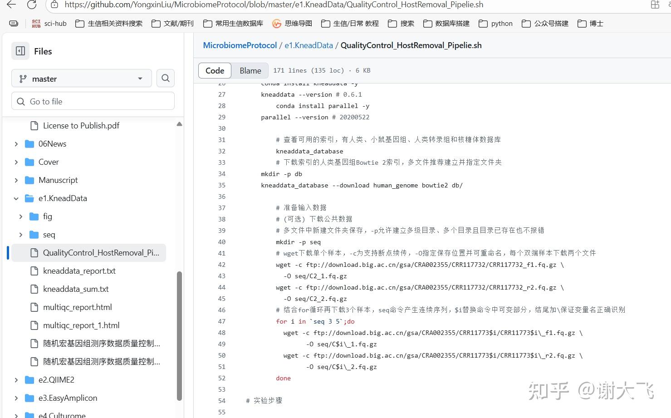Select the Code tab

click(214, 70)
